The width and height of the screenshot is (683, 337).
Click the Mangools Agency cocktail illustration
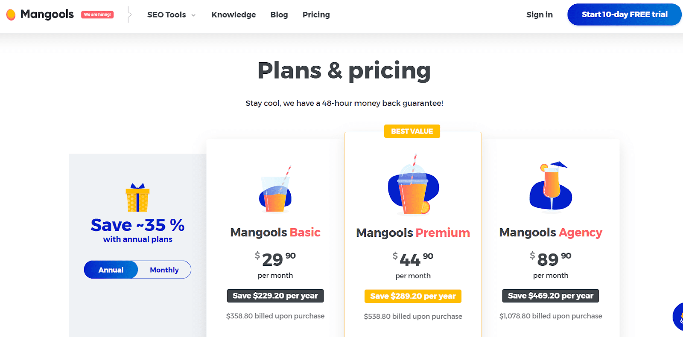pyautogui.click(x=551, y=186)
